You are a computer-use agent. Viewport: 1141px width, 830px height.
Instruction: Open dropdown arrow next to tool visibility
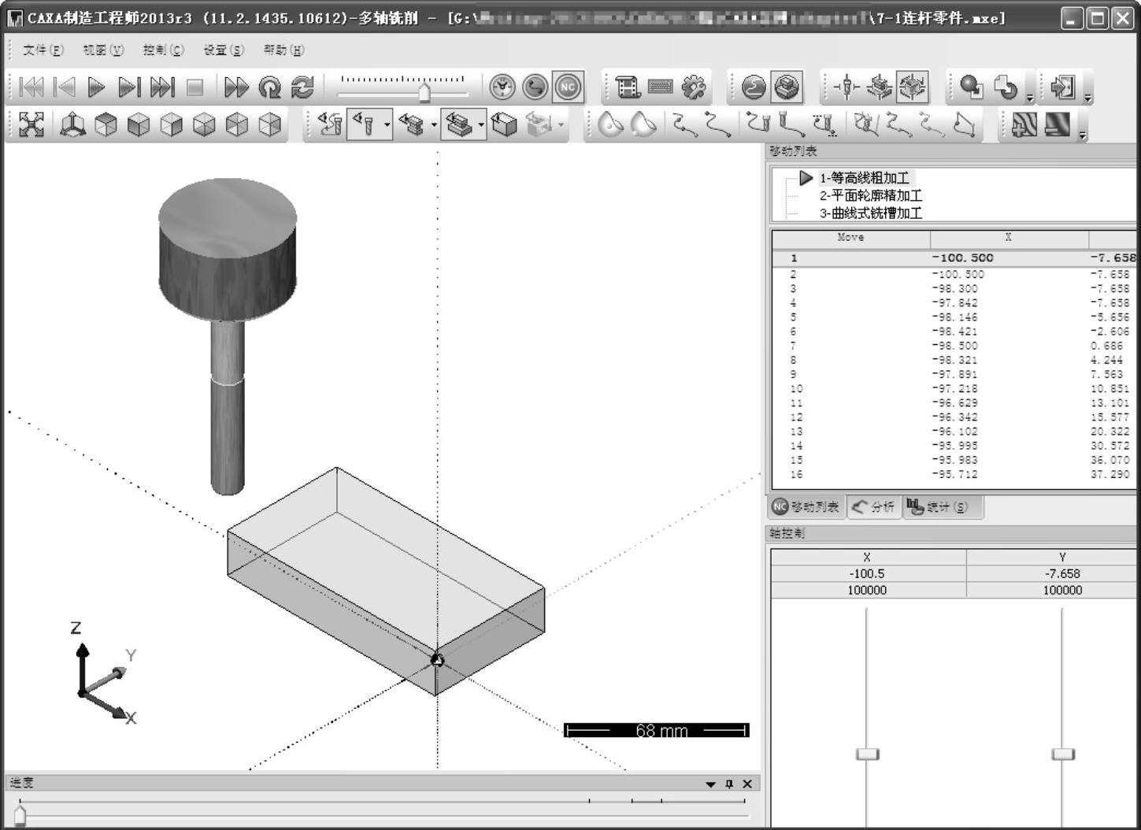pyautogui.click(x=387, y=125)
